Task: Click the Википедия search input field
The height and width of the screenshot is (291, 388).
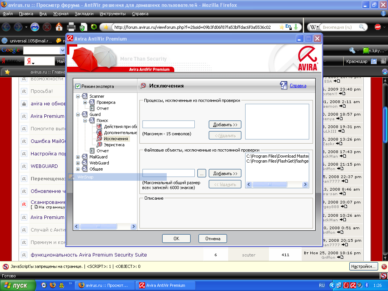Action: (x=339, y=27)
